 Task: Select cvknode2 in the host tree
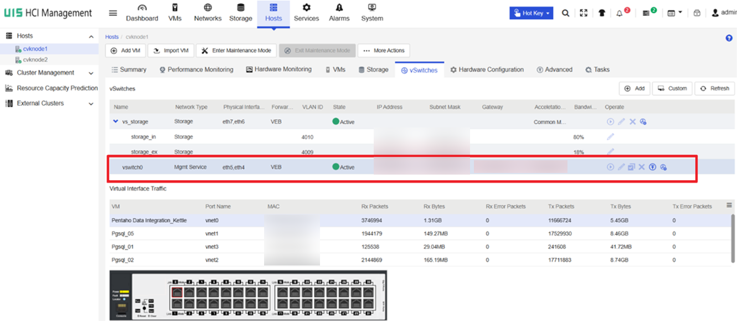[x=35, y=60]
